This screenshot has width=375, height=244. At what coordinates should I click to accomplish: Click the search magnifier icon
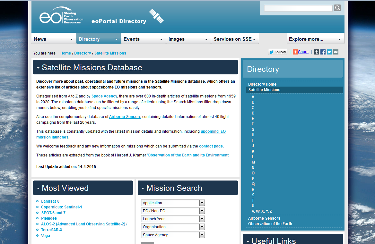337,8
